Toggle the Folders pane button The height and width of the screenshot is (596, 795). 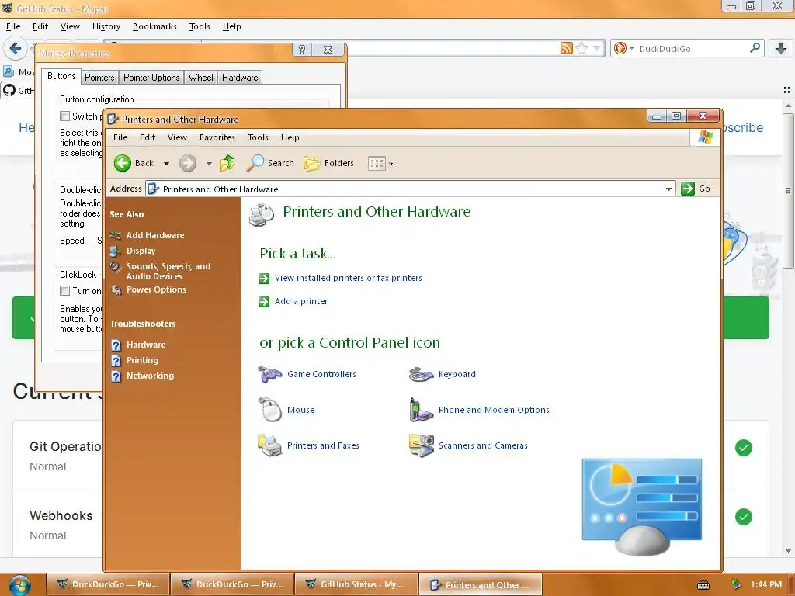(x=328, y=163)
